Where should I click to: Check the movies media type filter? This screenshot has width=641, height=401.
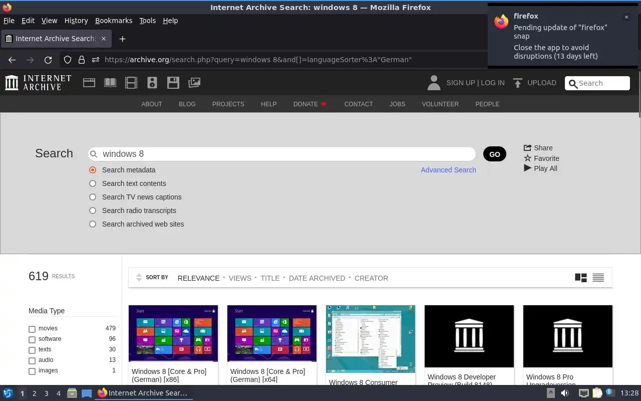32,329
